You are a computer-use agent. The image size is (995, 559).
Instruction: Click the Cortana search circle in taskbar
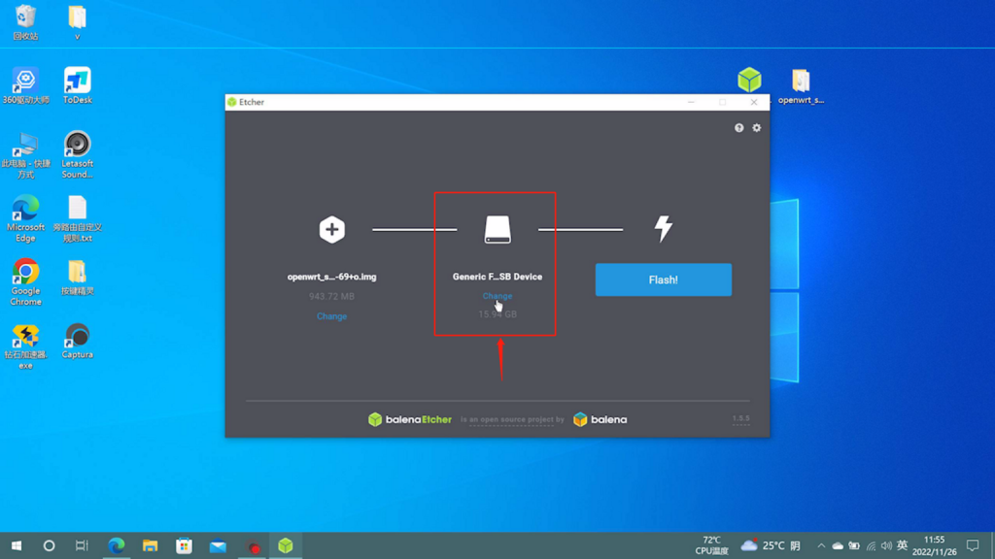click(49, 545)
